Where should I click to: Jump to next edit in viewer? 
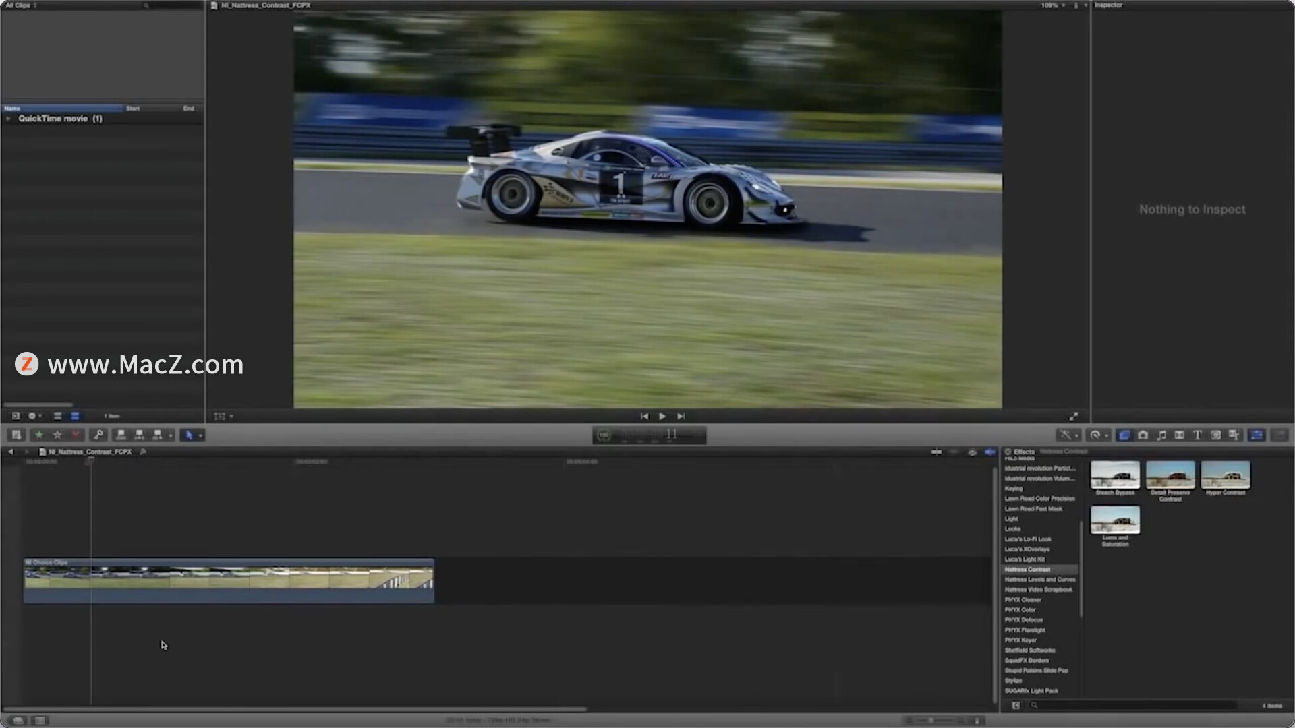pyautogui.click(x=681, y=417)
